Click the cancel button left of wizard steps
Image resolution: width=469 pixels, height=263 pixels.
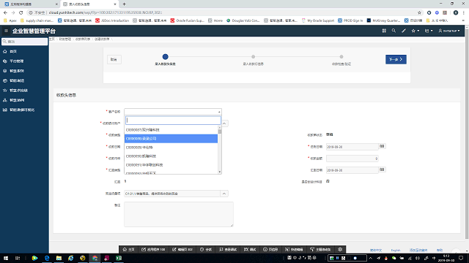114,59
